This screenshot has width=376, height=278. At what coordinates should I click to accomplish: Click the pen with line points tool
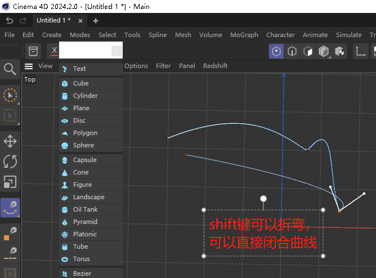pyautogui.click(x=10, y=254)
